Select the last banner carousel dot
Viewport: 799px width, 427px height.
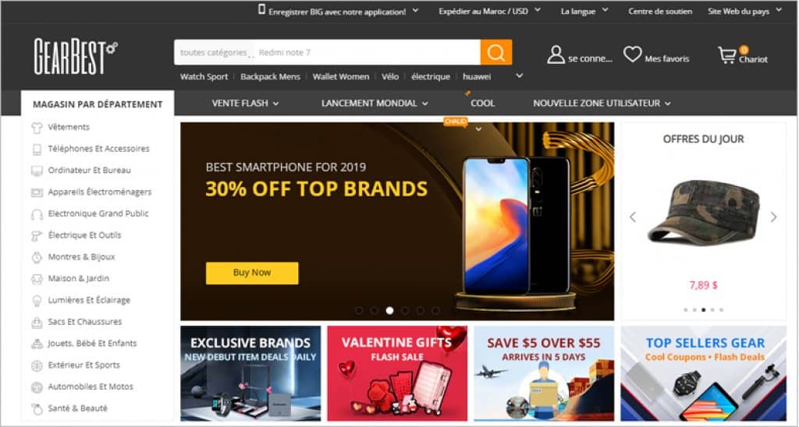click(x=435, y=310)
